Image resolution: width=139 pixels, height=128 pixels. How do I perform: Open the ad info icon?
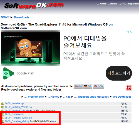(x=128, y=32)
